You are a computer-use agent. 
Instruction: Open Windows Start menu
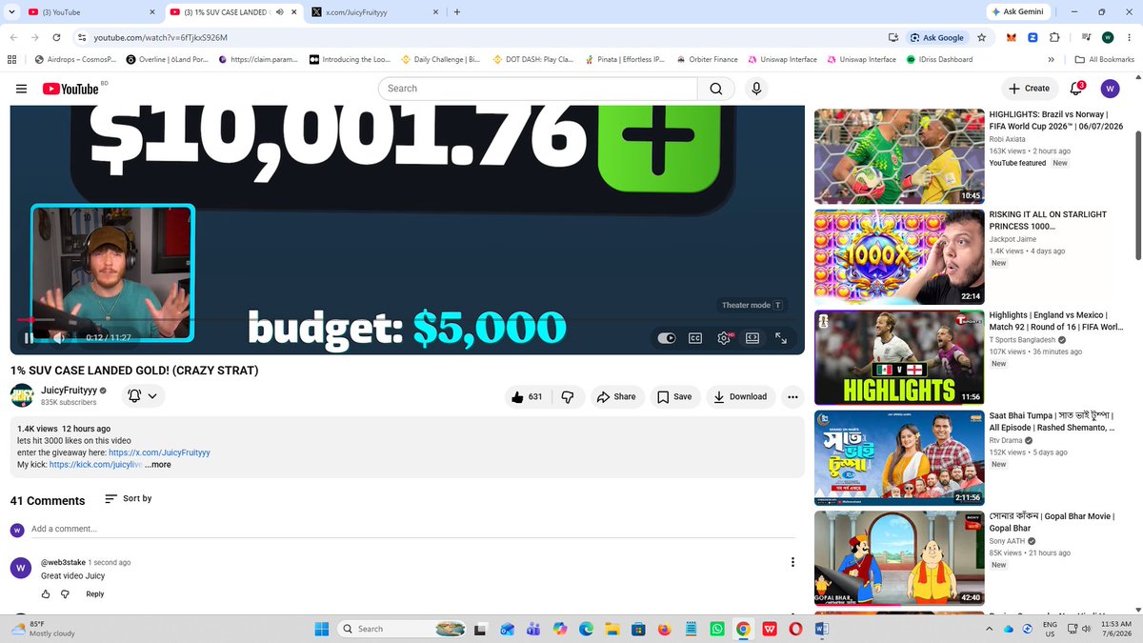pyautogui.click(x=321, y=629)
